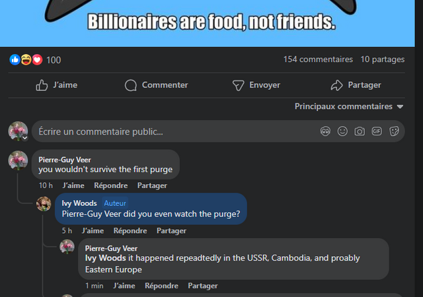Click the avatar sticker icon in comment box
The image size is (423, 297).
point(325,131)
